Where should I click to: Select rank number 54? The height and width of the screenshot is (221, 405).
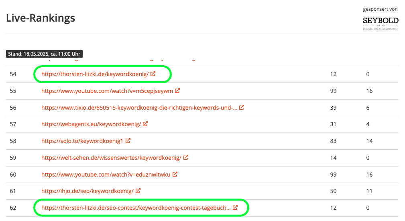[13, 74]
